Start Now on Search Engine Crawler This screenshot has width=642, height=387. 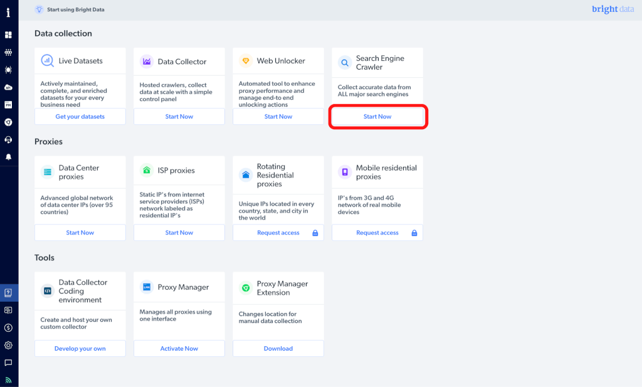point(377,117)
